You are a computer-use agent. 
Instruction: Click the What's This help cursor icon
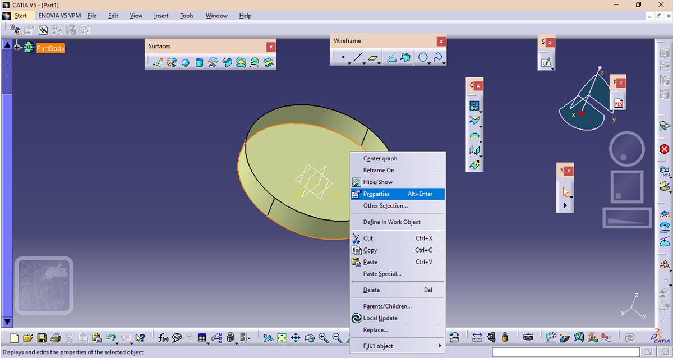(x=140, y=338)
